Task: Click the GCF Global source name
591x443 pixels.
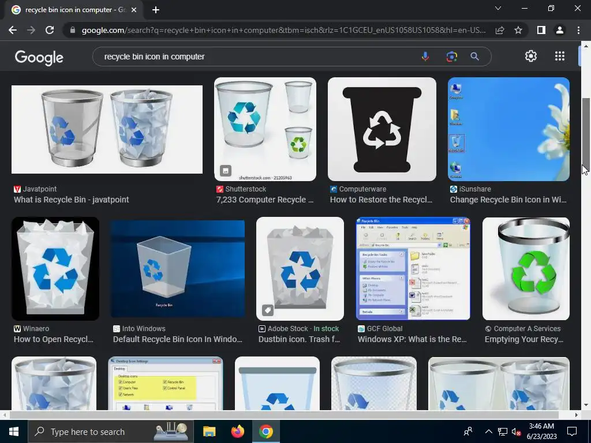Action: (x=384, y=328)
